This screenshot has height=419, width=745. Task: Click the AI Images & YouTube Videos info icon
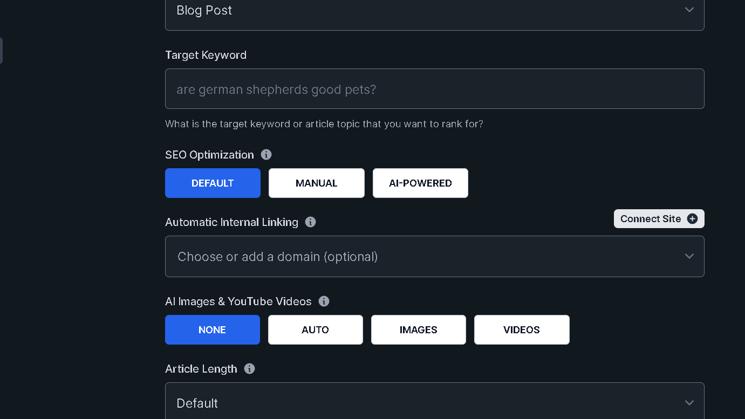click(x=324, y=301)
